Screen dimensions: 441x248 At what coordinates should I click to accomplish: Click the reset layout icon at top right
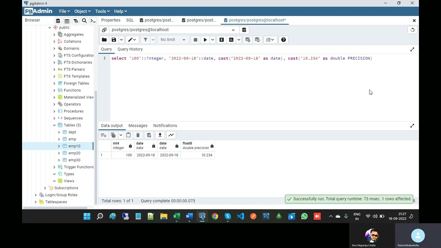(412, 30)
